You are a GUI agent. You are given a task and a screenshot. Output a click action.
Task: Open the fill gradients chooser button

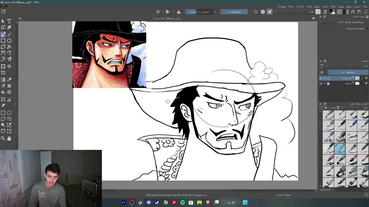pos(346,12)
